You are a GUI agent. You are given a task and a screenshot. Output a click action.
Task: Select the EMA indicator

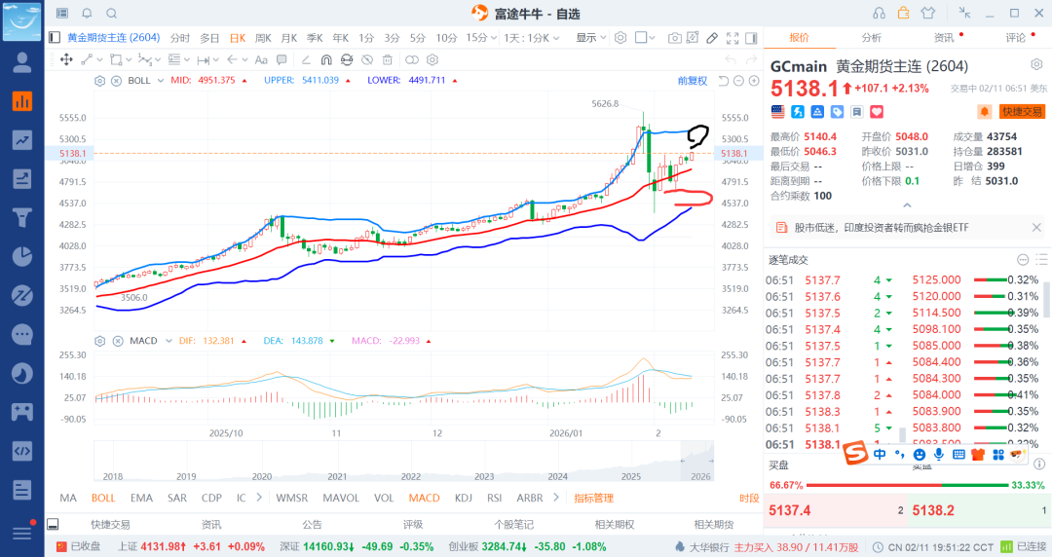coord(141,498)
